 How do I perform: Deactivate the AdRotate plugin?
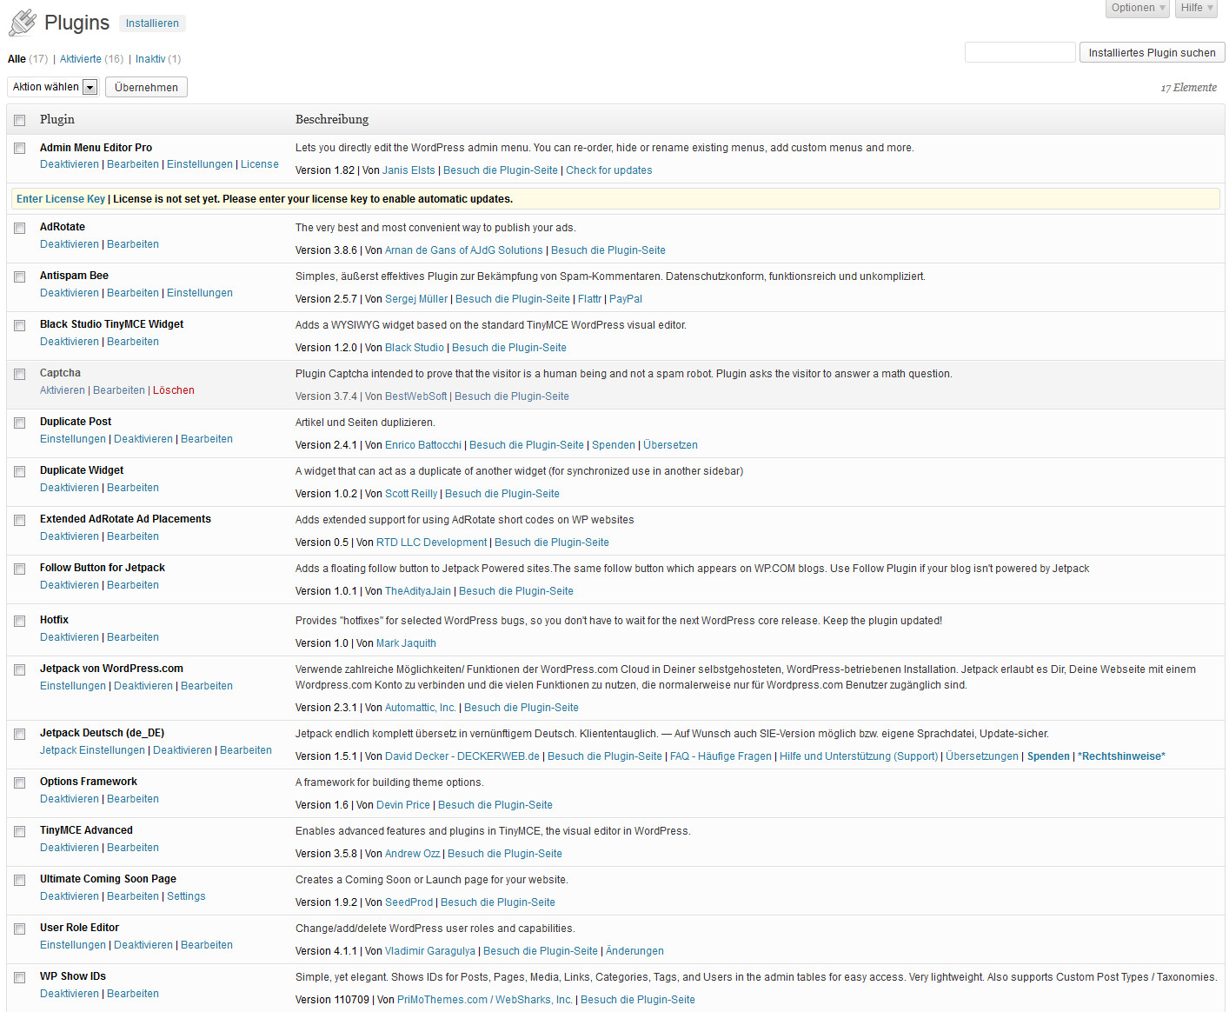coord(70,244)
